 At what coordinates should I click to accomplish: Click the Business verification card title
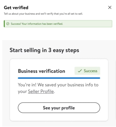[41, 71]
